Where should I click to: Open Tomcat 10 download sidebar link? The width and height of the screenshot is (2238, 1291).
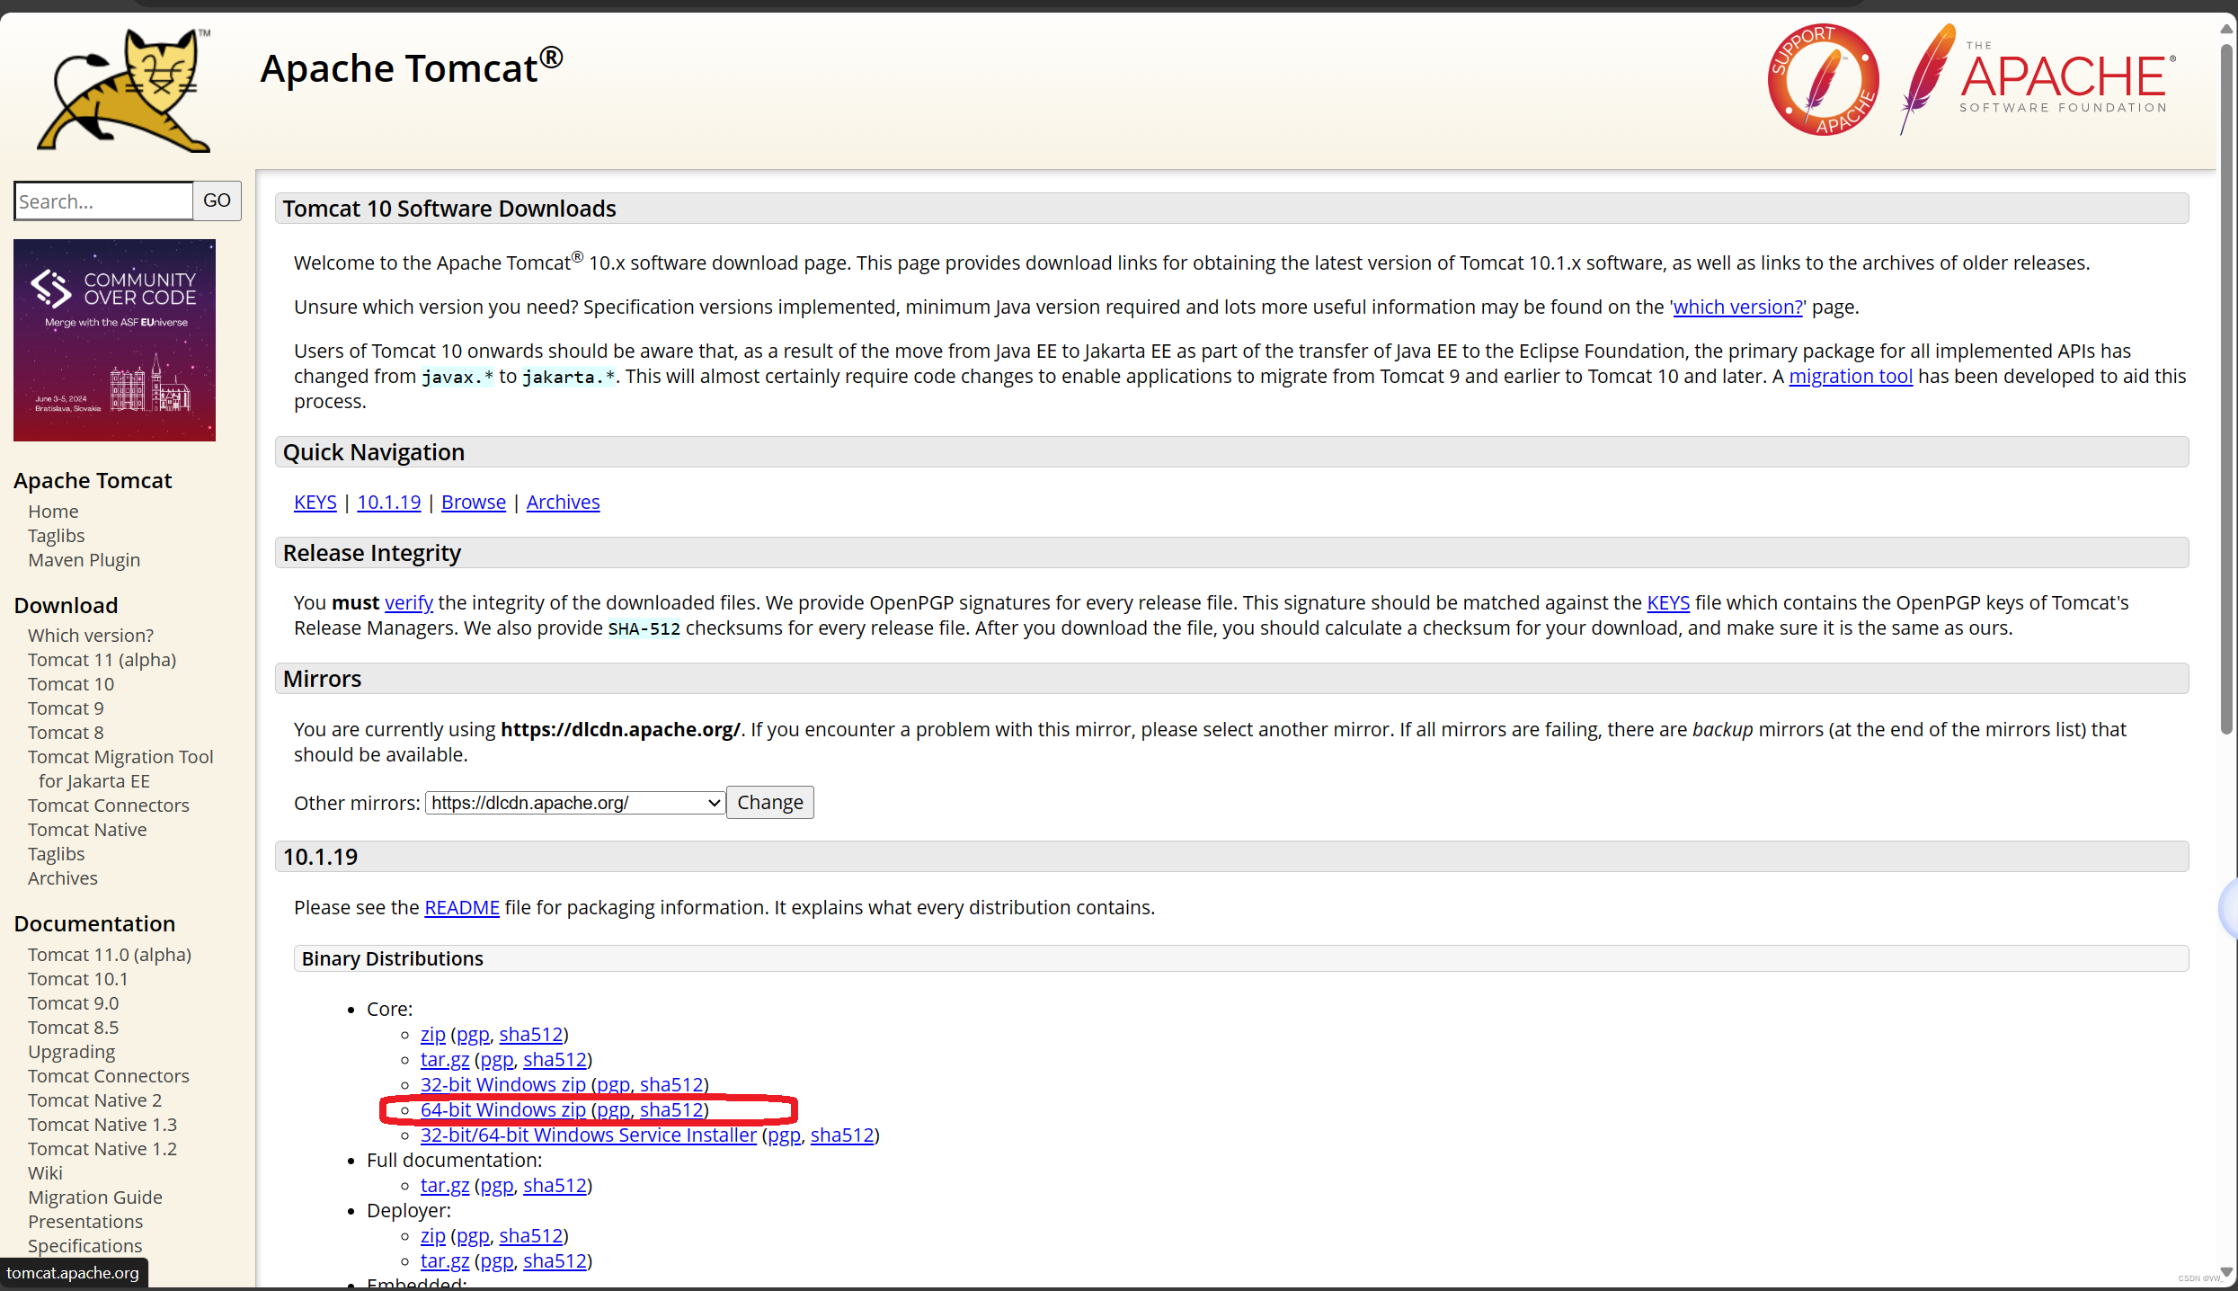click(x=71, y=684)
